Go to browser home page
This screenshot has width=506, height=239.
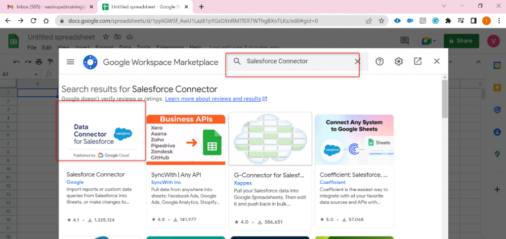tap(46, 21)
